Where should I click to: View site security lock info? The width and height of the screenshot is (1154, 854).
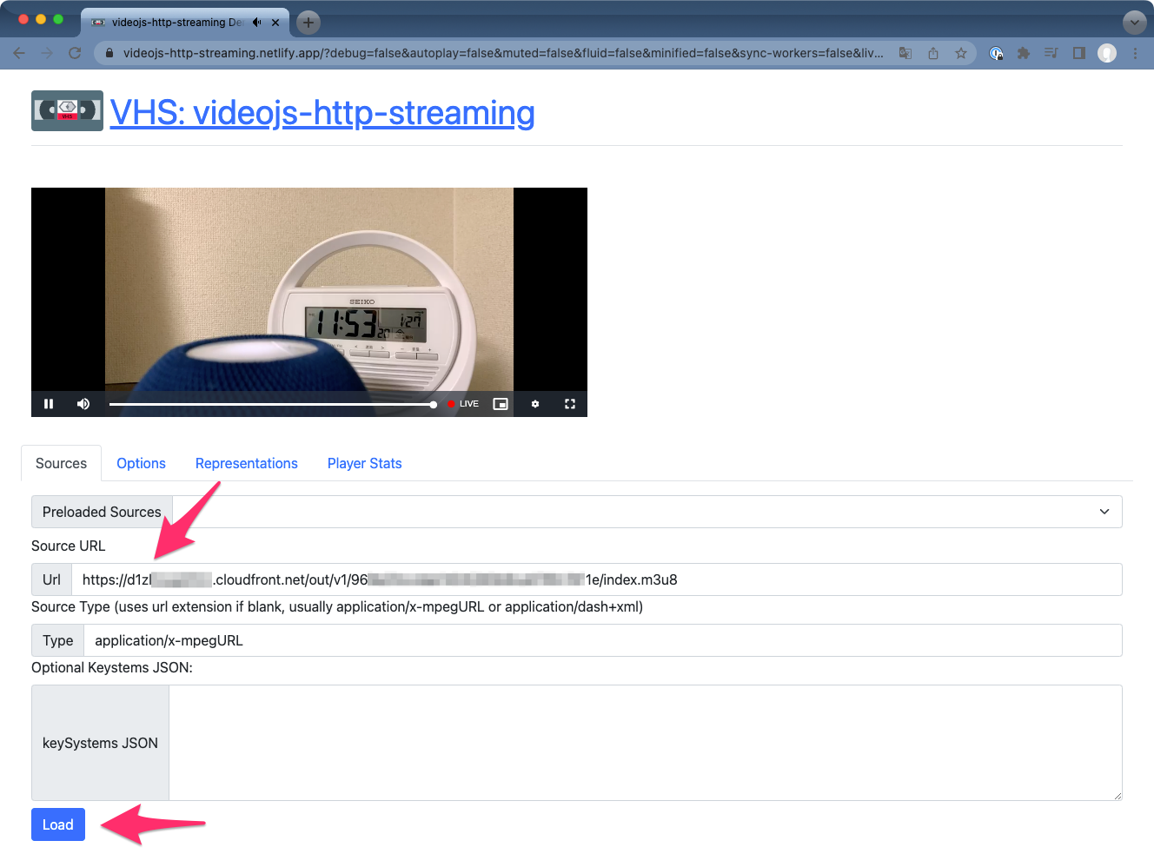[x=109, y=53]
